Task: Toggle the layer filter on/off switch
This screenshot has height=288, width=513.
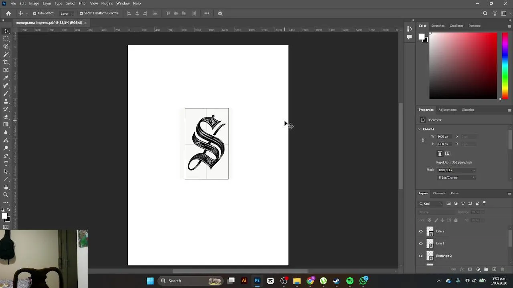Action: [x=484, y=203]
